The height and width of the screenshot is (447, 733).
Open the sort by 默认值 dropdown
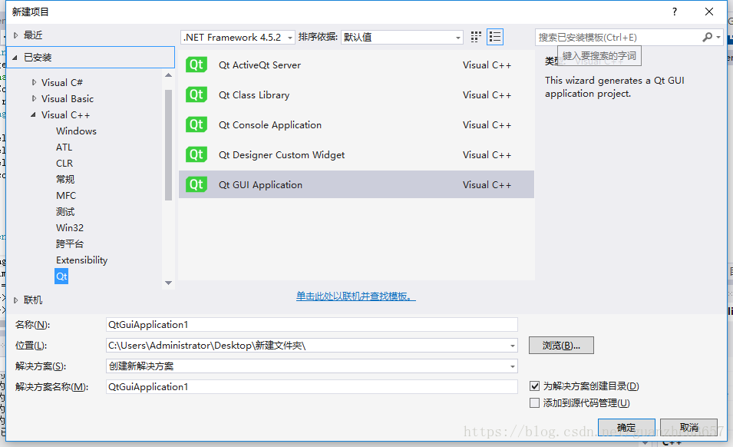402,38
